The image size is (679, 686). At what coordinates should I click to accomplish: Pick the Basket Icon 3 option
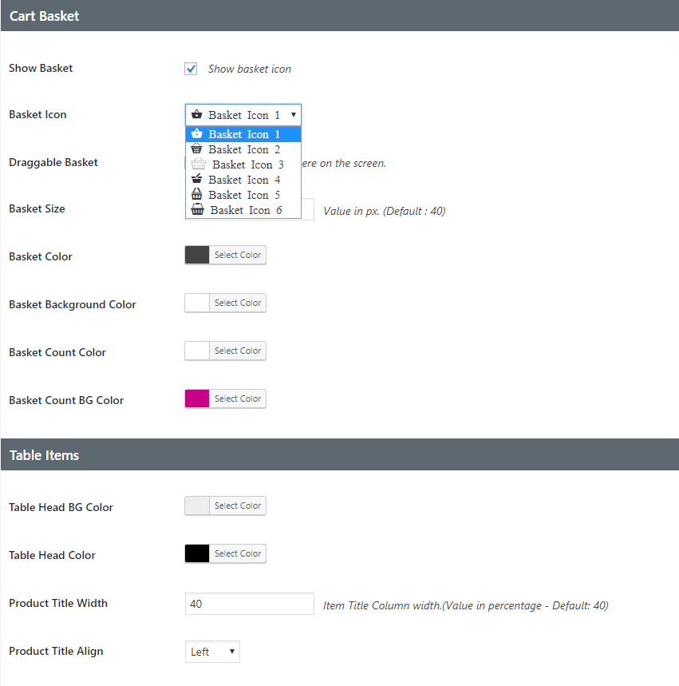[x=243, y=165]
